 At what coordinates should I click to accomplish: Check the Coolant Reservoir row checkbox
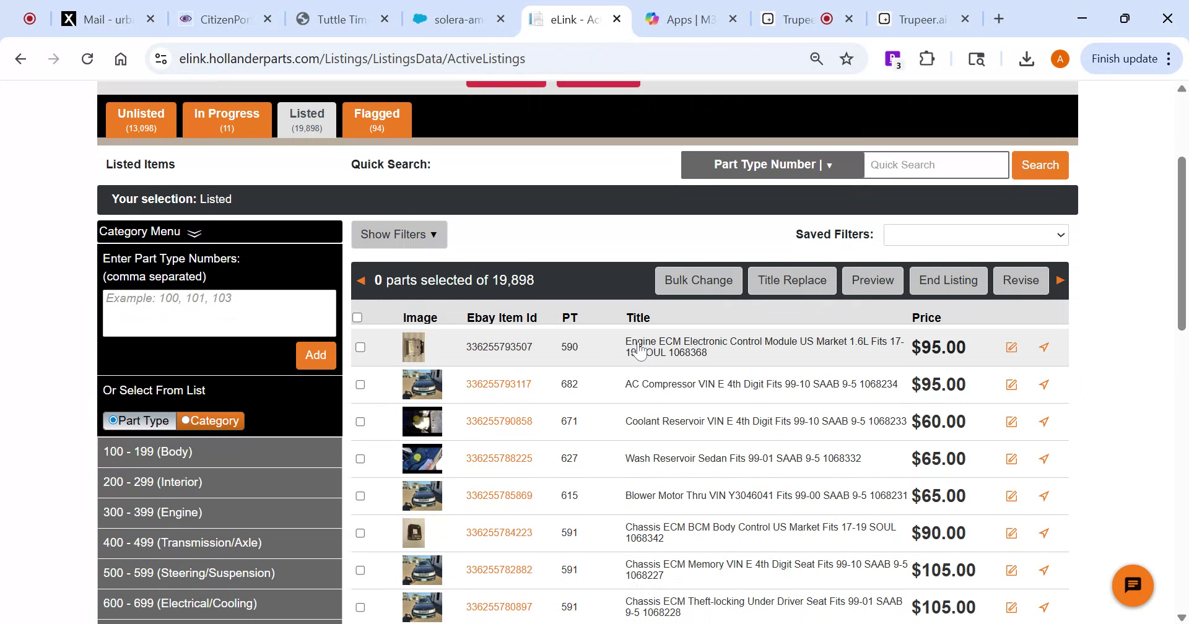tap(360, 422)
